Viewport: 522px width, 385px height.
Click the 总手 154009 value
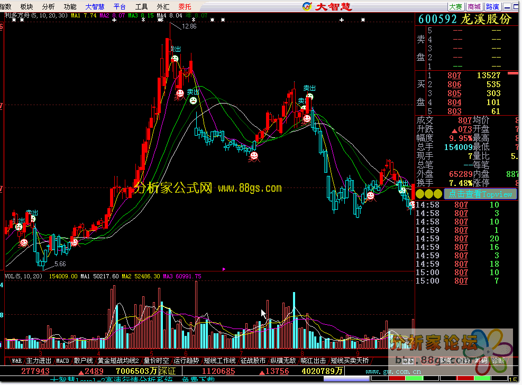coord(459,147)
